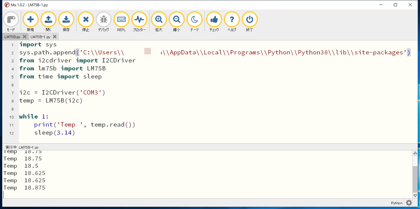Image resolution: width=420 pixels, height=209 pixels.
Task: Open the REPL button
Action: pyautogui.click(x=121, y=22)
